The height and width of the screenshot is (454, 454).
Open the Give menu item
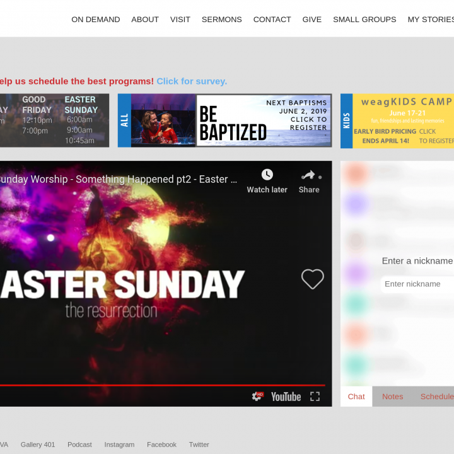(311, 20)
